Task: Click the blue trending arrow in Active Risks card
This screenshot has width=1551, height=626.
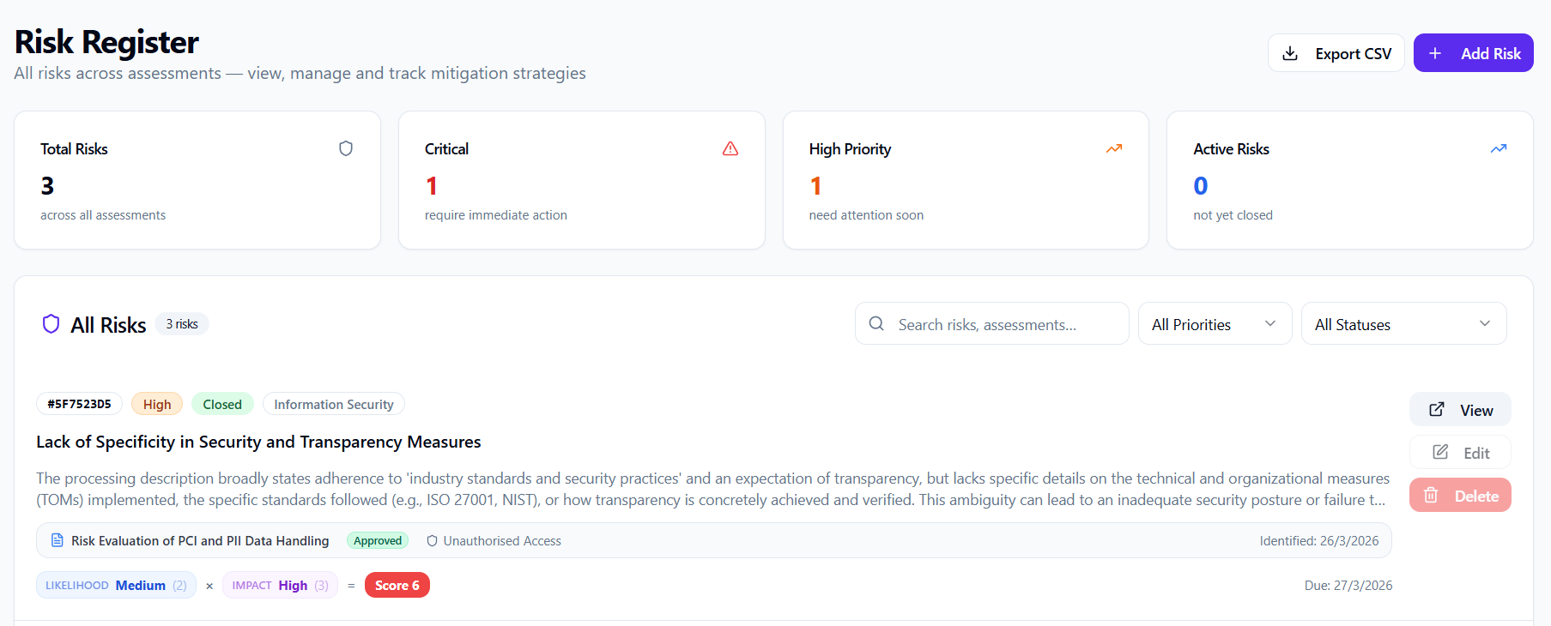Action: [1499, 148]
